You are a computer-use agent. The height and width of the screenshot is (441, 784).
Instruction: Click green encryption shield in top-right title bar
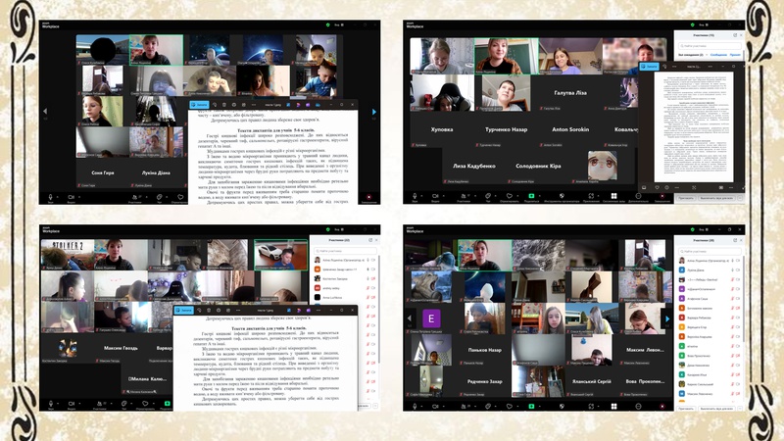pyautogui.click(x=692, y=24)
